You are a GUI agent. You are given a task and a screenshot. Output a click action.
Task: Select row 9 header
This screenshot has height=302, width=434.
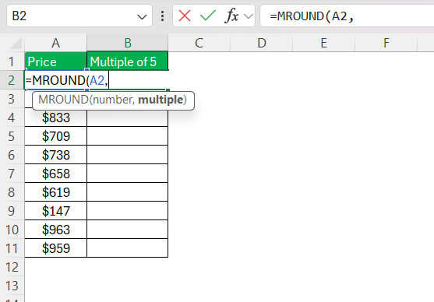click(x=12, y=211)
